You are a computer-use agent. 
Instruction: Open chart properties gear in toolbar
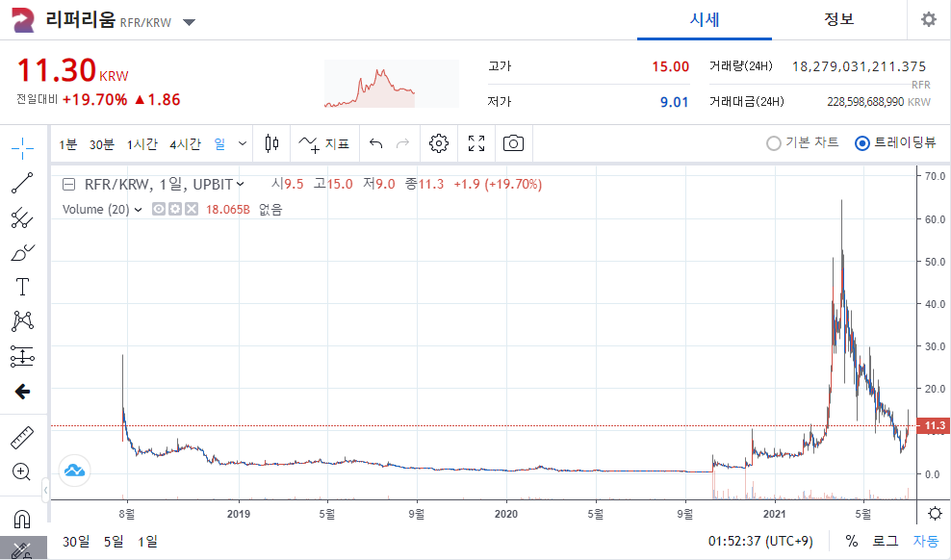[439, 143]
